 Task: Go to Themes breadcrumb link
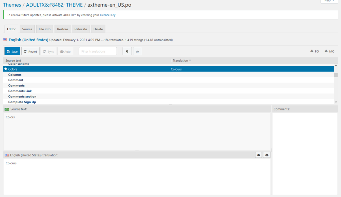(12, 5)
